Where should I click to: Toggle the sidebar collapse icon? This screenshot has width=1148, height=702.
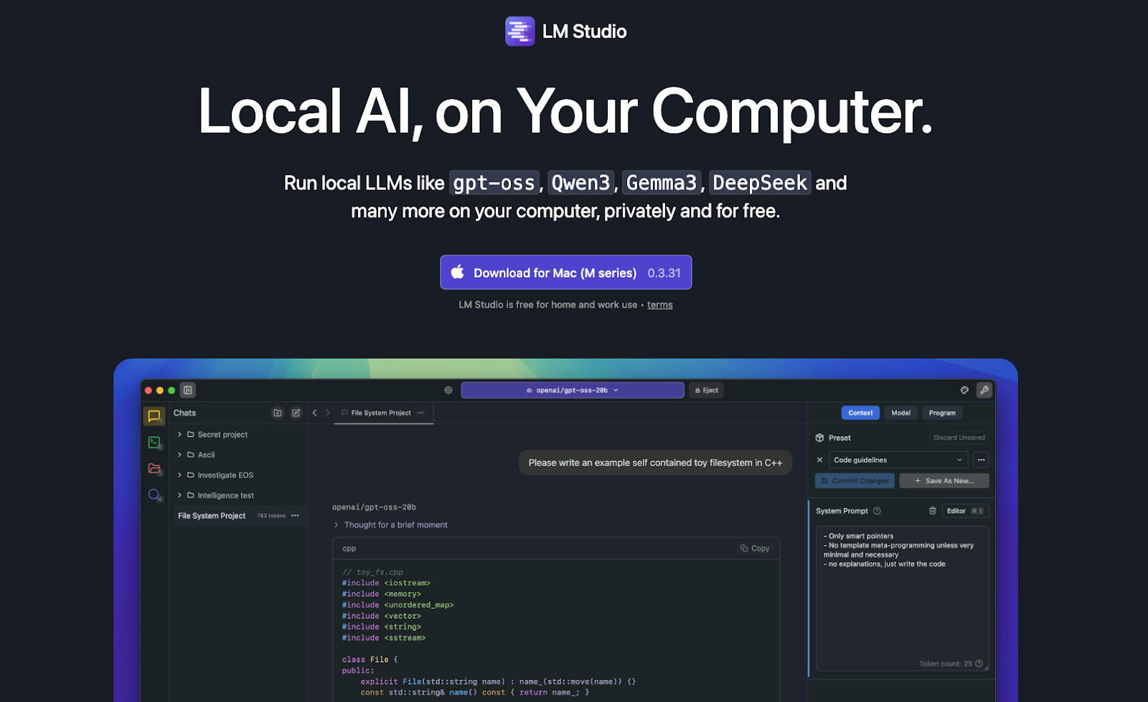click(x=188, y=390)
